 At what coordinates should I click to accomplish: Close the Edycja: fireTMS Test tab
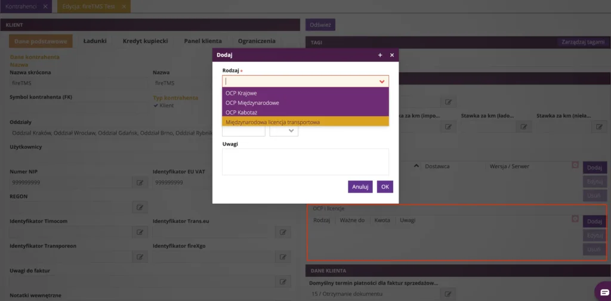point(124,7)
